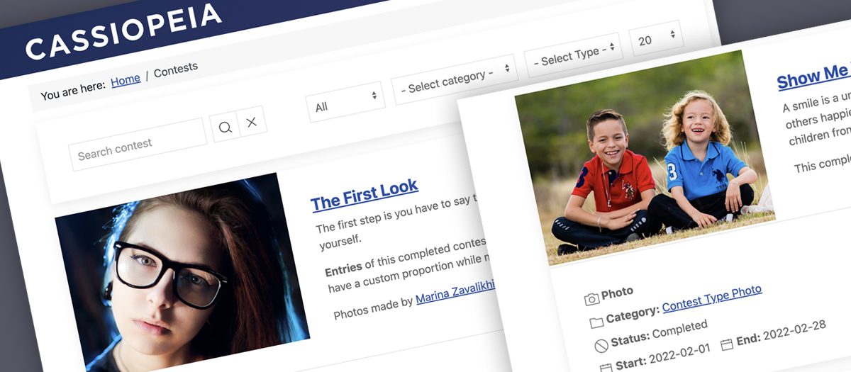This screenshot has height=372, width=851.
Task: Click the Status: Completed text
Action: click(x=660, y=334)
